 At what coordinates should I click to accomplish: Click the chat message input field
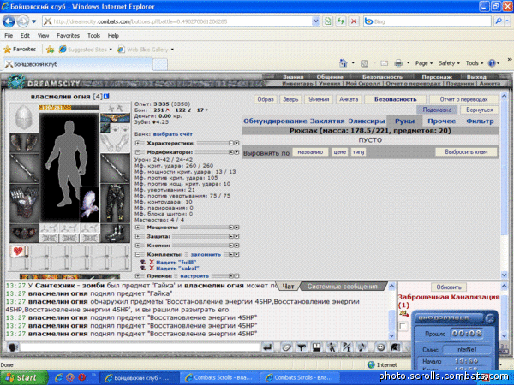140,347
